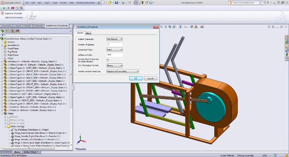Click the Export to AnyScript icon
This screenshot has height=157, width=289.
2,13
